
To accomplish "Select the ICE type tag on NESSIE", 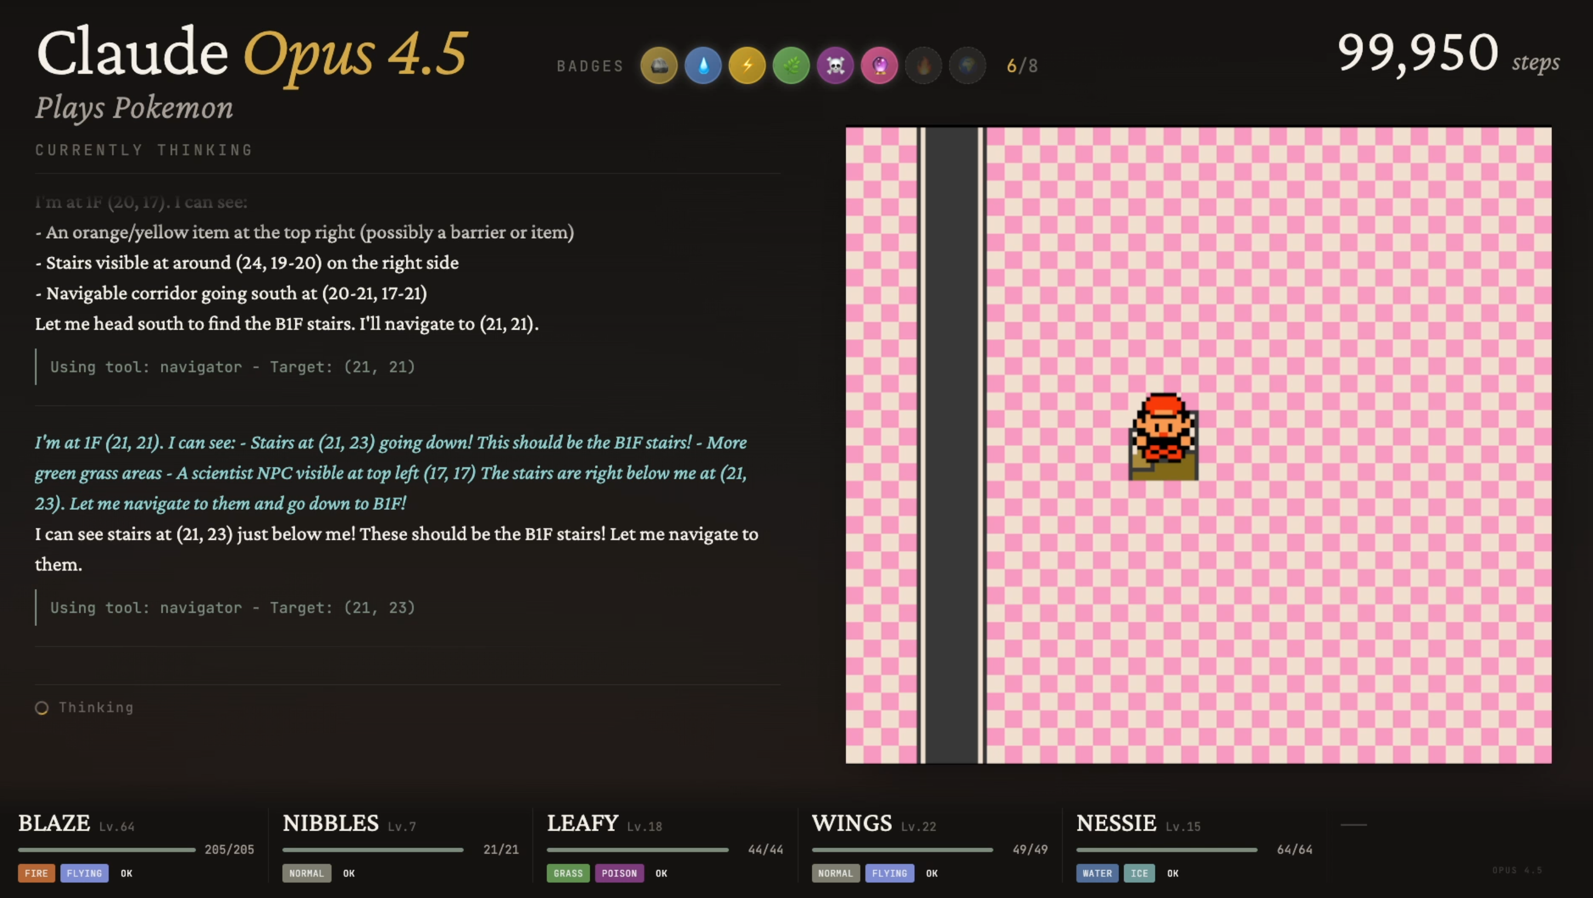I will (1139, 873).
